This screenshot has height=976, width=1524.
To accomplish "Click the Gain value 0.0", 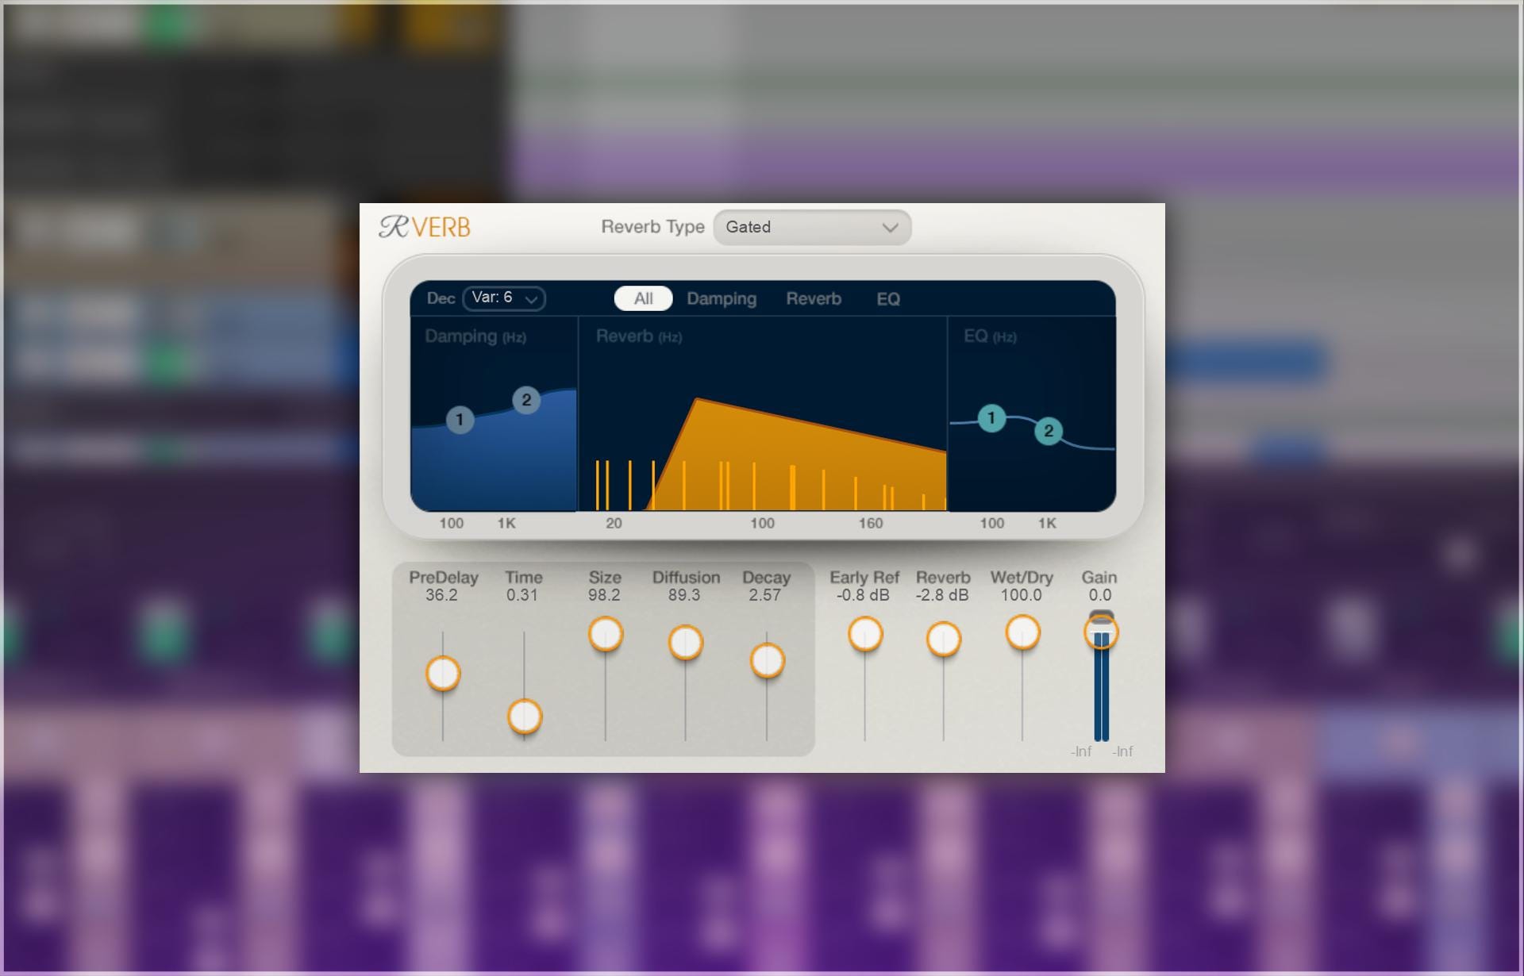I will point(1100,595).
